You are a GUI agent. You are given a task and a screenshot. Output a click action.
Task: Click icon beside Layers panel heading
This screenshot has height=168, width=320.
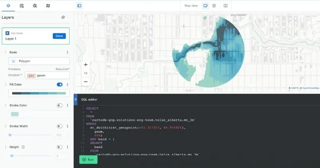63,18
